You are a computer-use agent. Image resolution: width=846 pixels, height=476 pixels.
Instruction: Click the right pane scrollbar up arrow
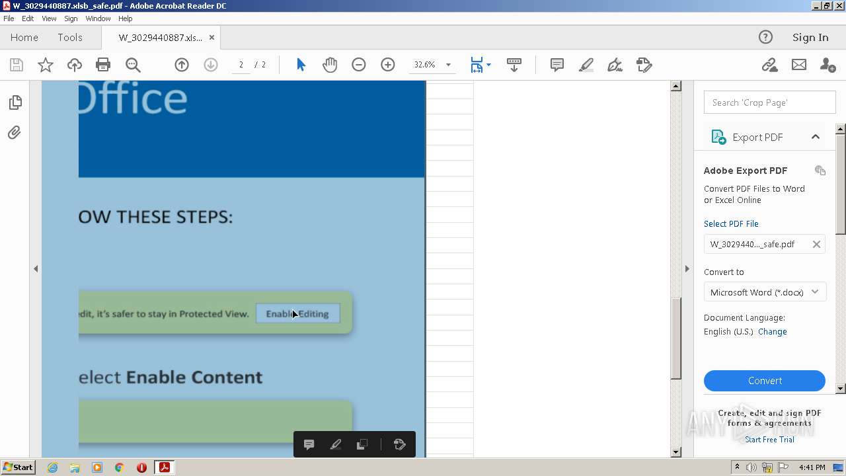(x=841, y=129)
